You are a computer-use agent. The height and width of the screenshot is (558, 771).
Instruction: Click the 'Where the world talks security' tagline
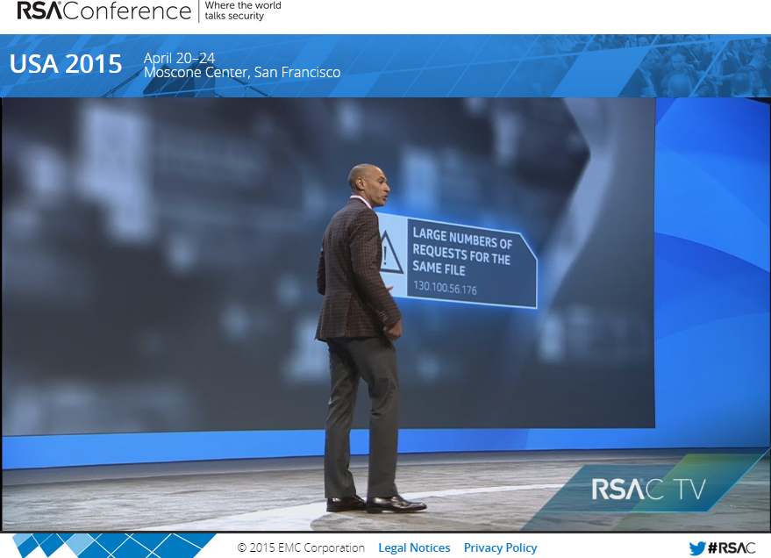pyautogui.click(x=243, y=12)
